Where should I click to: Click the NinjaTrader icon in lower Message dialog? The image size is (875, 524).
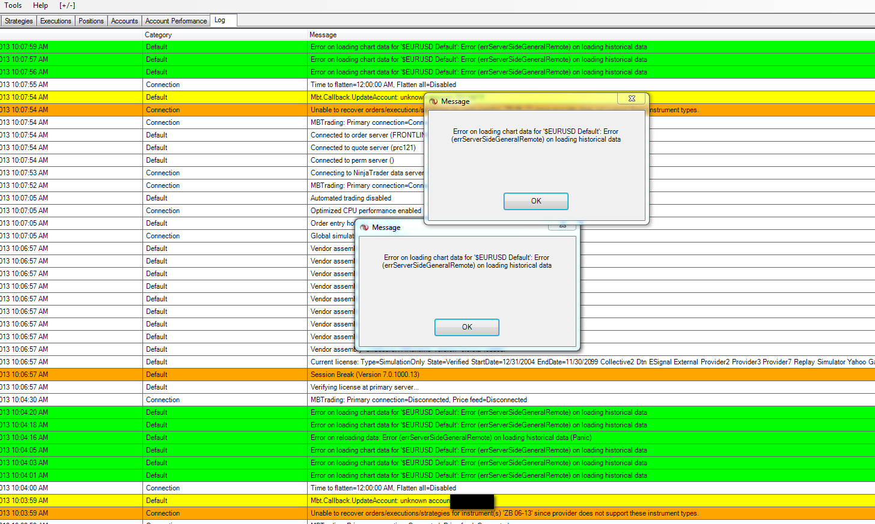click(364, 227)
